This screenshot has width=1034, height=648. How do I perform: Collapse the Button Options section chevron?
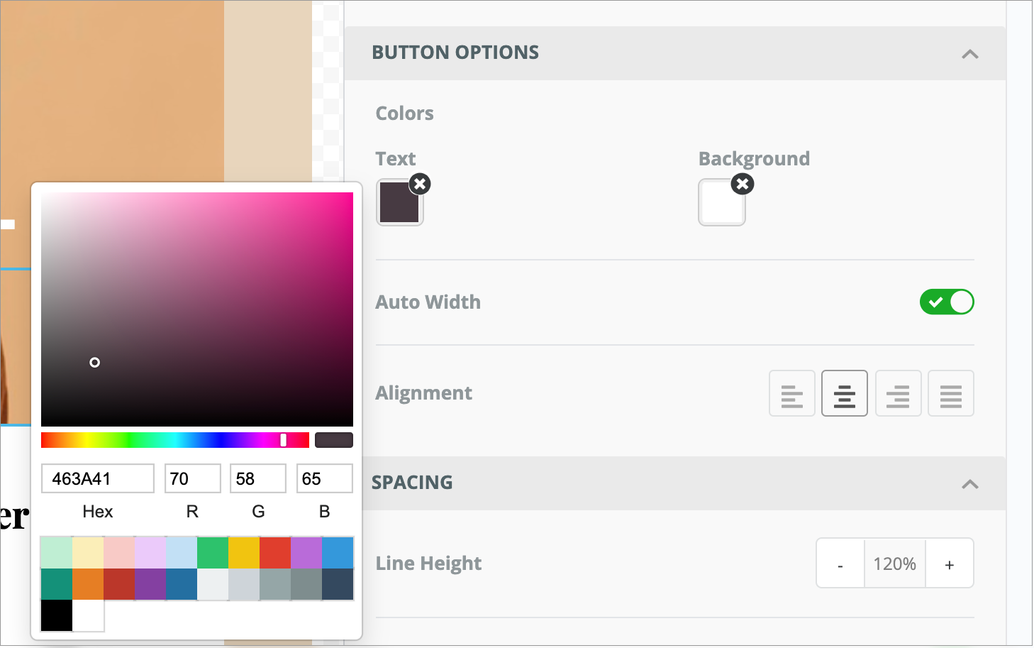coord(969,54)
